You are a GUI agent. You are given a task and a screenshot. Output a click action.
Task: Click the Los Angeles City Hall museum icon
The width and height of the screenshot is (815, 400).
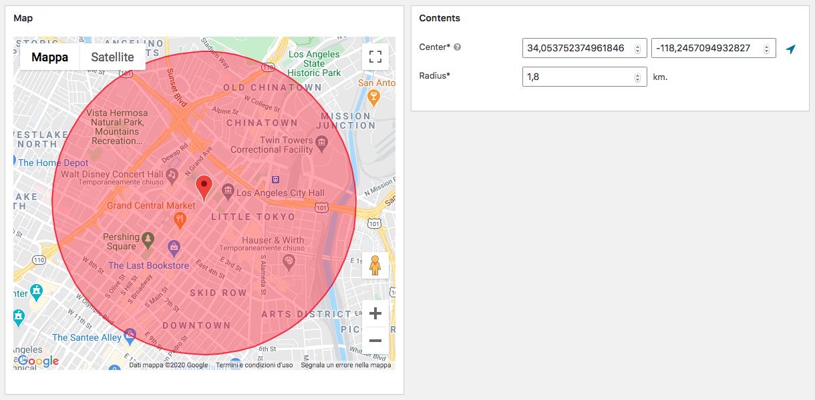(x=228, y=192)
